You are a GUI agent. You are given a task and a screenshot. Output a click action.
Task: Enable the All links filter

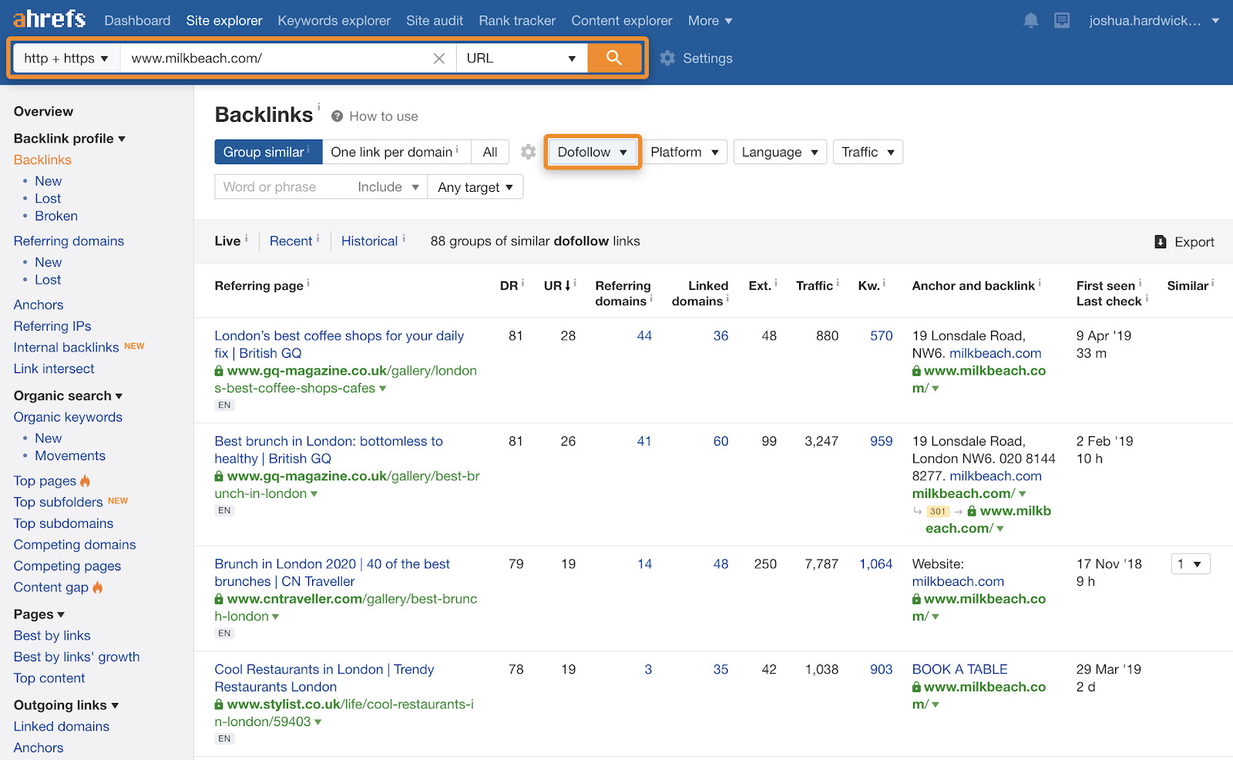point(489,152)
